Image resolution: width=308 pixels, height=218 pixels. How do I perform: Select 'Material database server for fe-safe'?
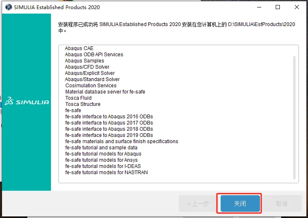tap(105, 92)
